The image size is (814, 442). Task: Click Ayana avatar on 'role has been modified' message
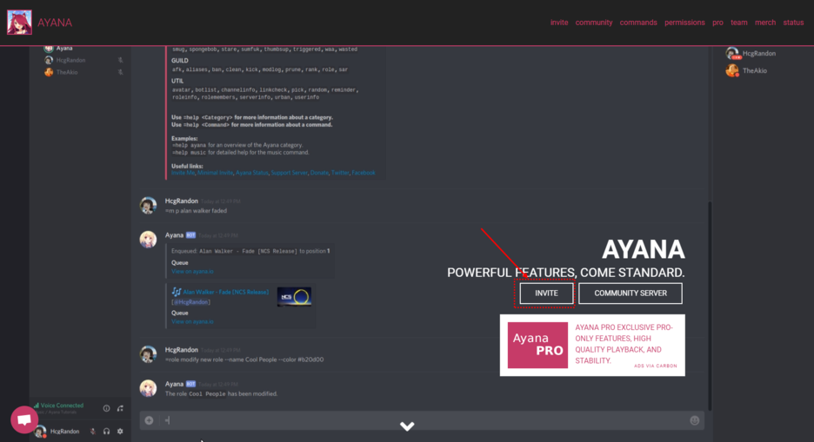point(148,389)
